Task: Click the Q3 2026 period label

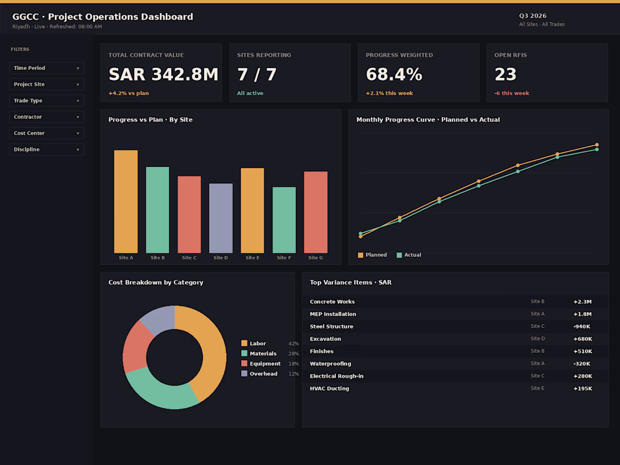Action: [x=533, y=16]
